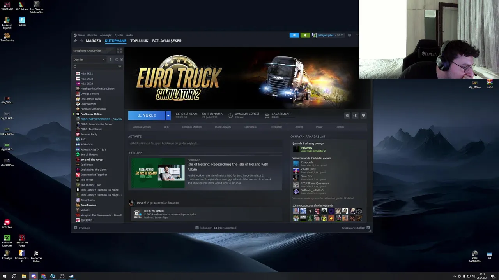
Task: Select Overwatch in the game list
Action: coord(88,104)
